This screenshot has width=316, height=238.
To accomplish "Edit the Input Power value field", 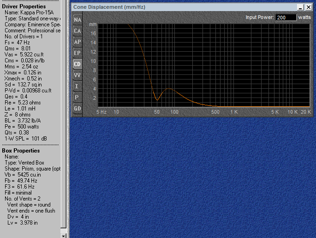I will click(x=286, y=18).
